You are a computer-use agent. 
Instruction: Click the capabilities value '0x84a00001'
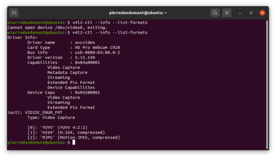(x=87, y=62)
